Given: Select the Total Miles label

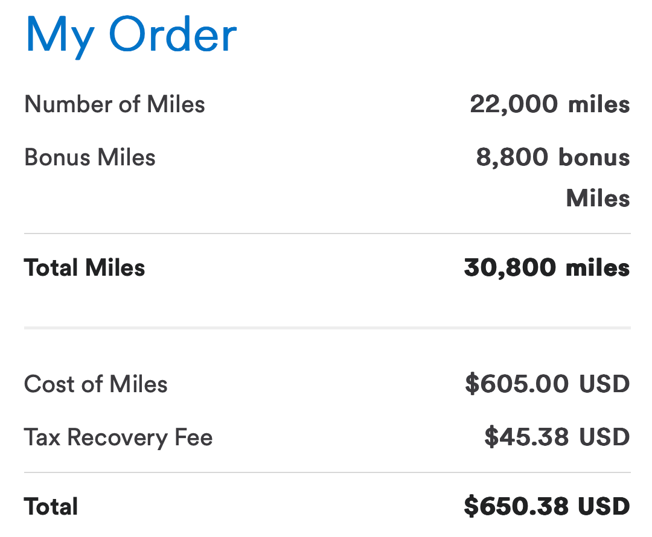Looking at the screenshot, I should pyautogui.click(x=85, y=267).
